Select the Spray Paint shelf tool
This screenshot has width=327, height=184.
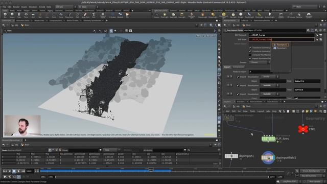tap(85, 15)
